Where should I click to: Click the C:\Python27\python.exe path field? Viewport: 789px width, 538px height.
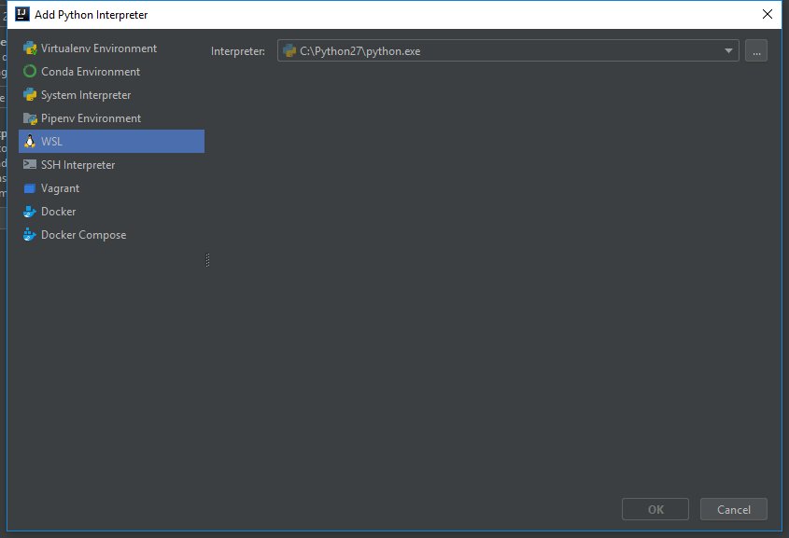[508, 50]
